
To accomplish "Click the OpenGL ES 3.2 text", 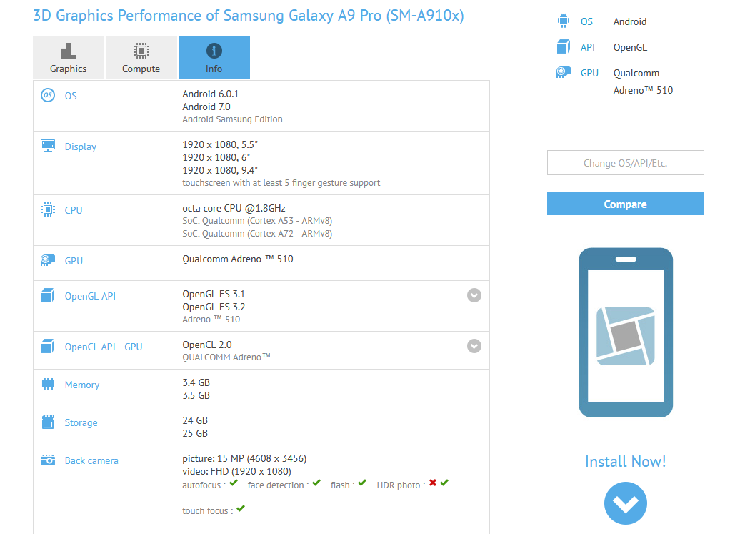I will coord(214,307).
